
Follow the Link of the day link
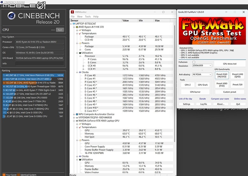(185, 99)
